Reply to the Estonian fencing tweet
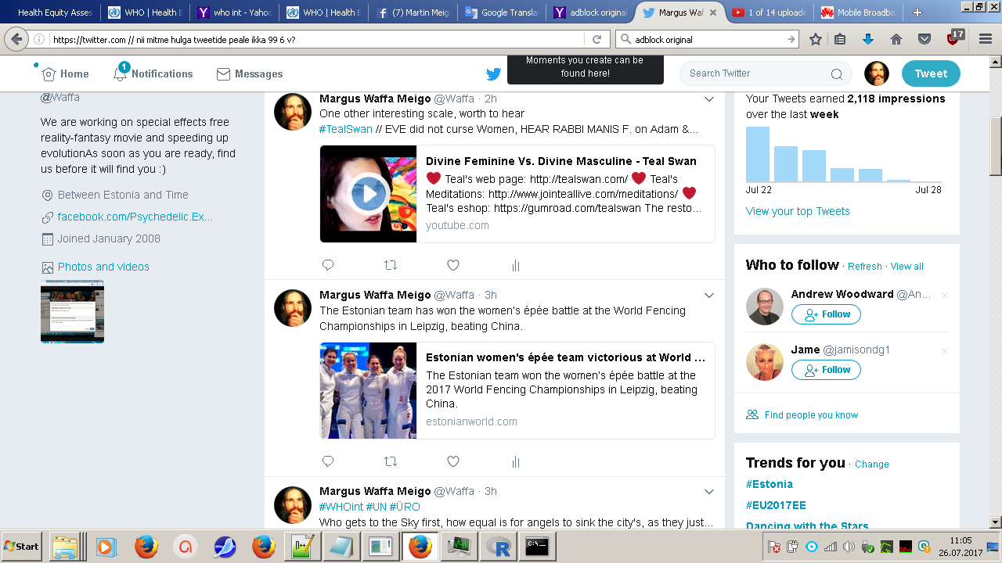The image size is (1002, 563). coord(328,461)
